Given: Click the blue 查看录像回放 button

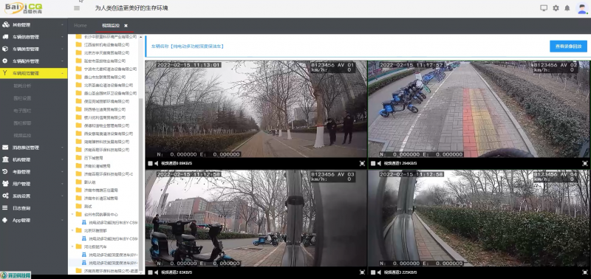Looking at the screenshot, I should tap(568, 46).
